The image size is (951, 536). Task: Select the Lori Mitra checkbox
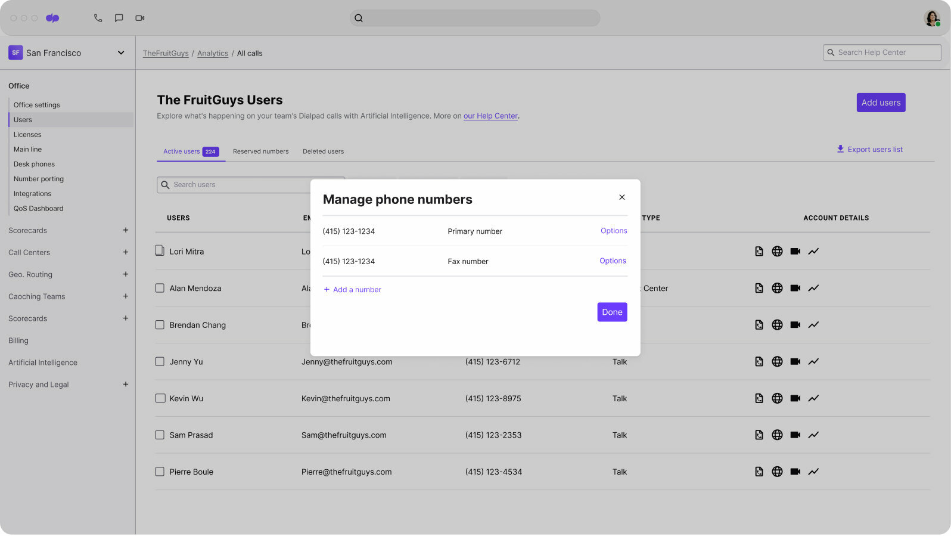pyautogui.click(x=160, y=251)
